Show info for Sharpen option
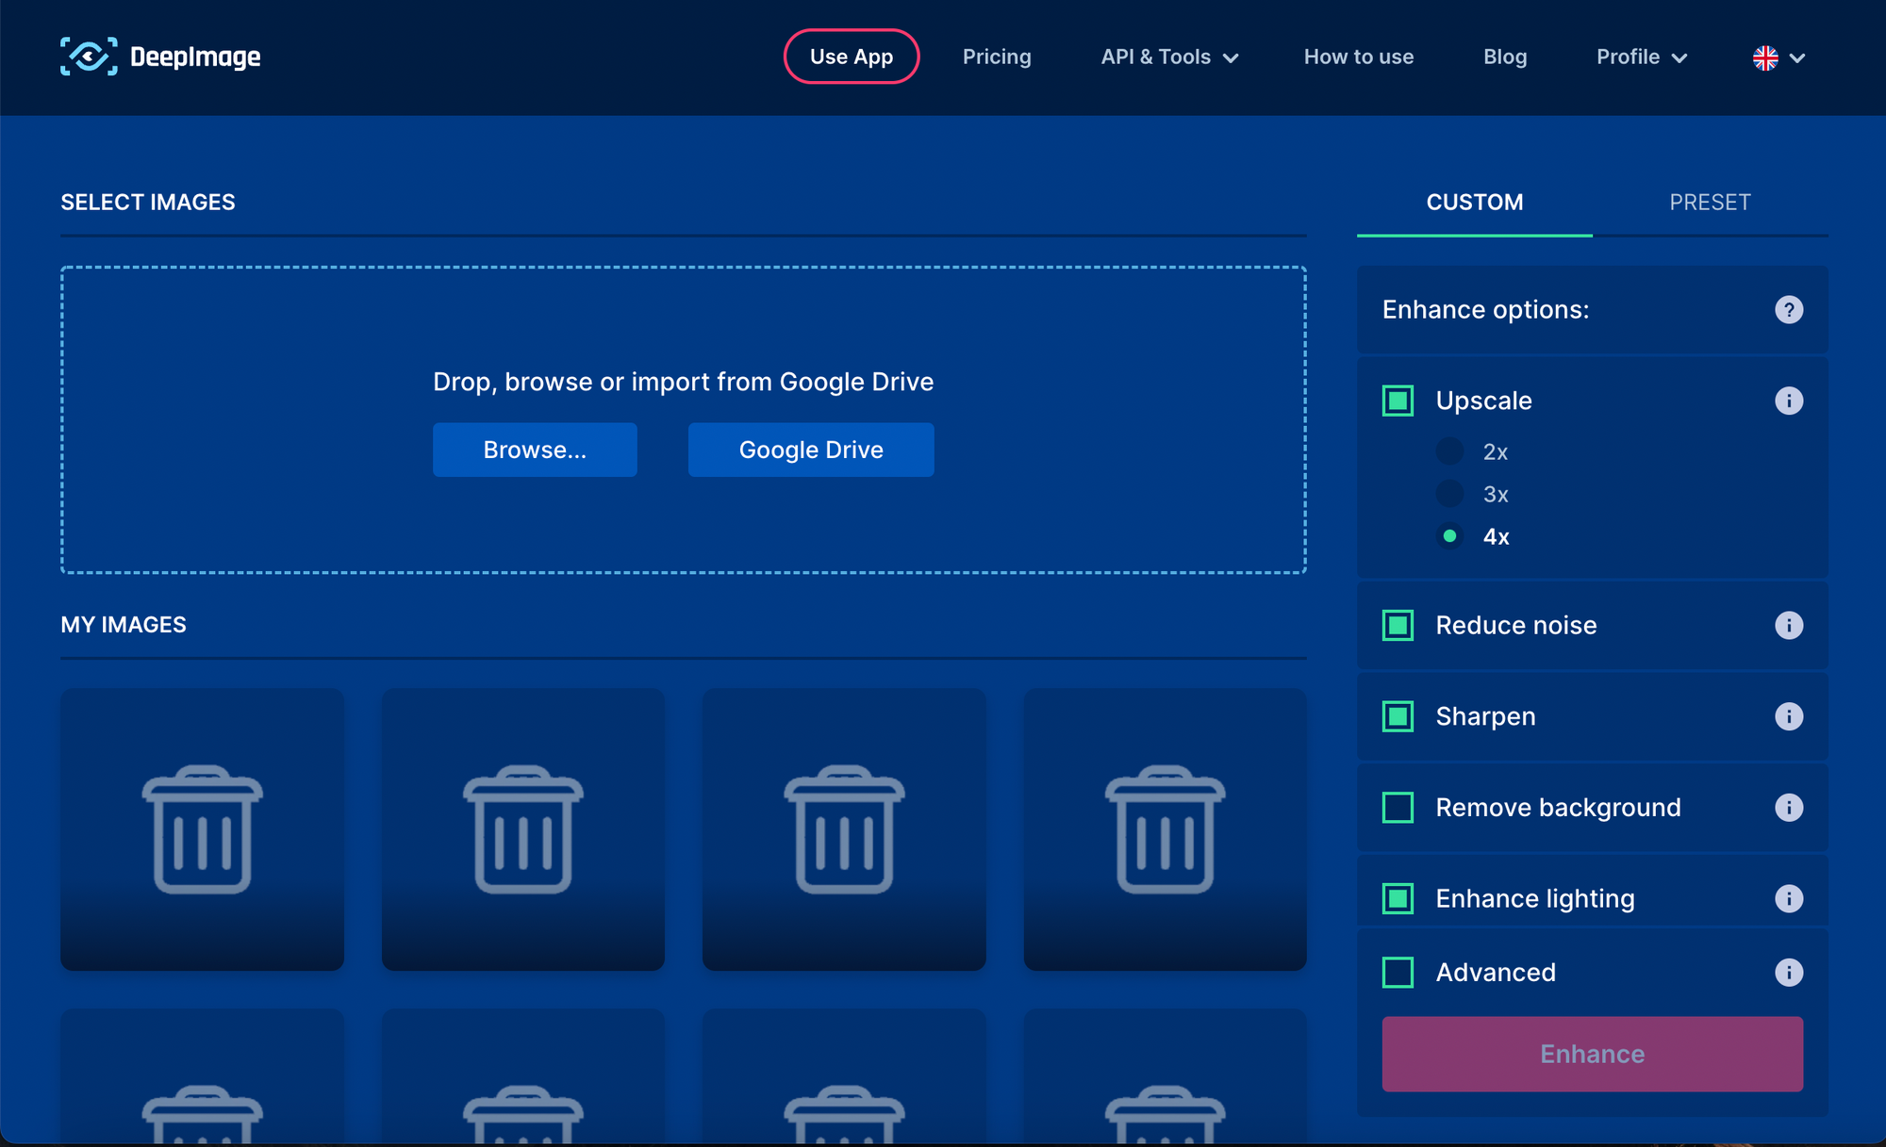The height and width of the screenshot is (1147, 1886). click(x=1789, y=716)
